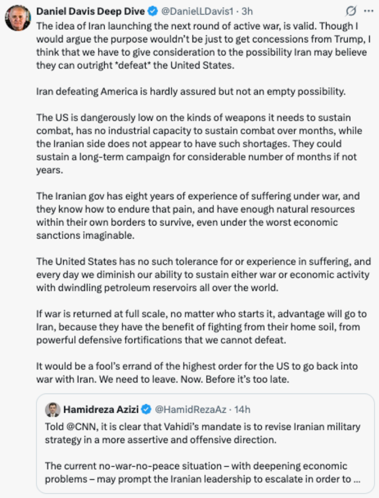Click the @DanielLDavis1 handle
This screenshot has width=379, height=498.
[197, 12]
